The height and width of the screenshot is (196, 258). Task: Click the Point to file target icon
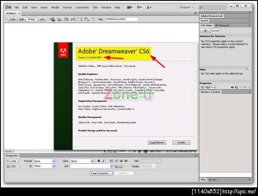pos(116,167)
